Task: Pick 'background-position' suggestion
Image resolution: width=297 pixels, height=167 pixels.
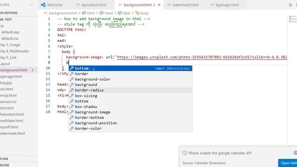Action: click(130, 123)
